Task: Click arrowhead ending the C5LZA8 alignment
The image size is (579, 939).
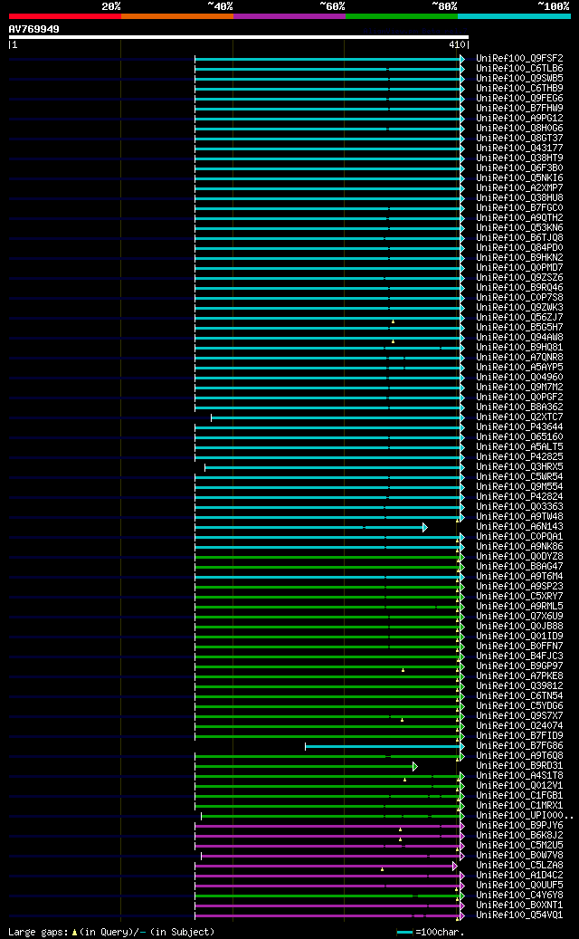Action: pos(454,866)
